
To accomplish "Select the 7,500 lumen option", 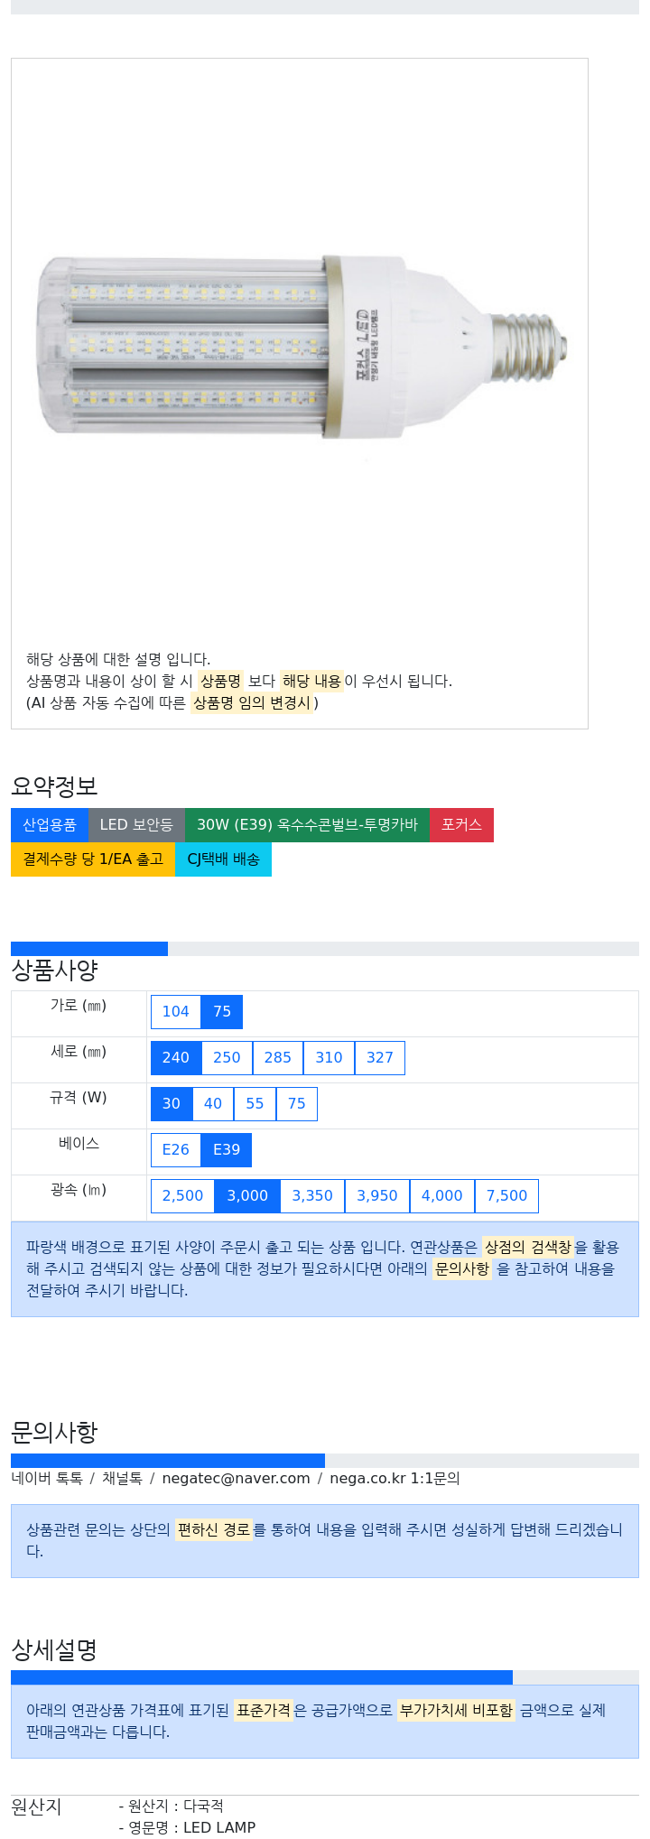I will click(507, 1196).
